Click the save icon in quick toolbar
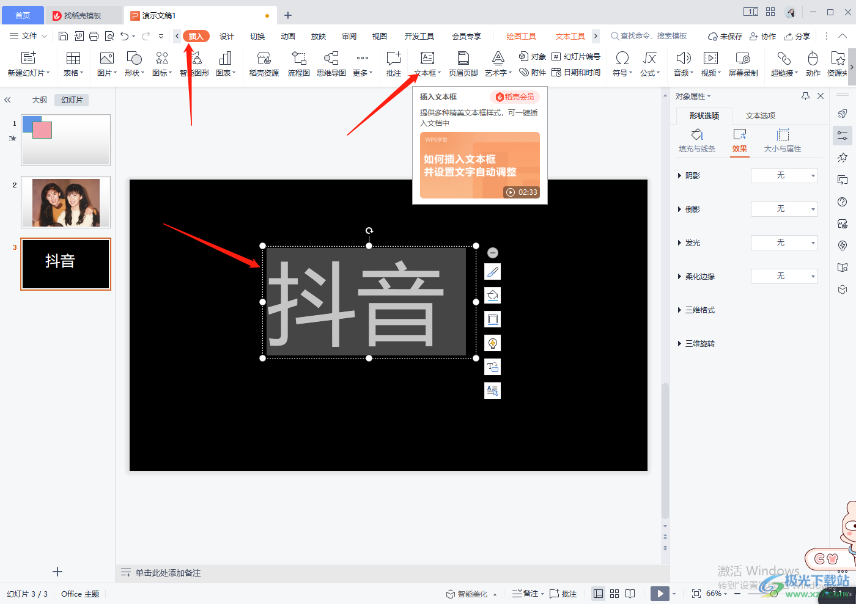Viewport: 856px width, 604px height. point(63,36)
